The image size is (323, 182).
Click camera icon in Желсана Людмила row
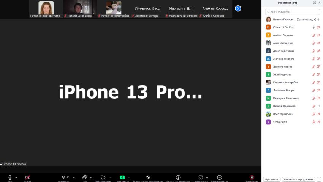318,59
